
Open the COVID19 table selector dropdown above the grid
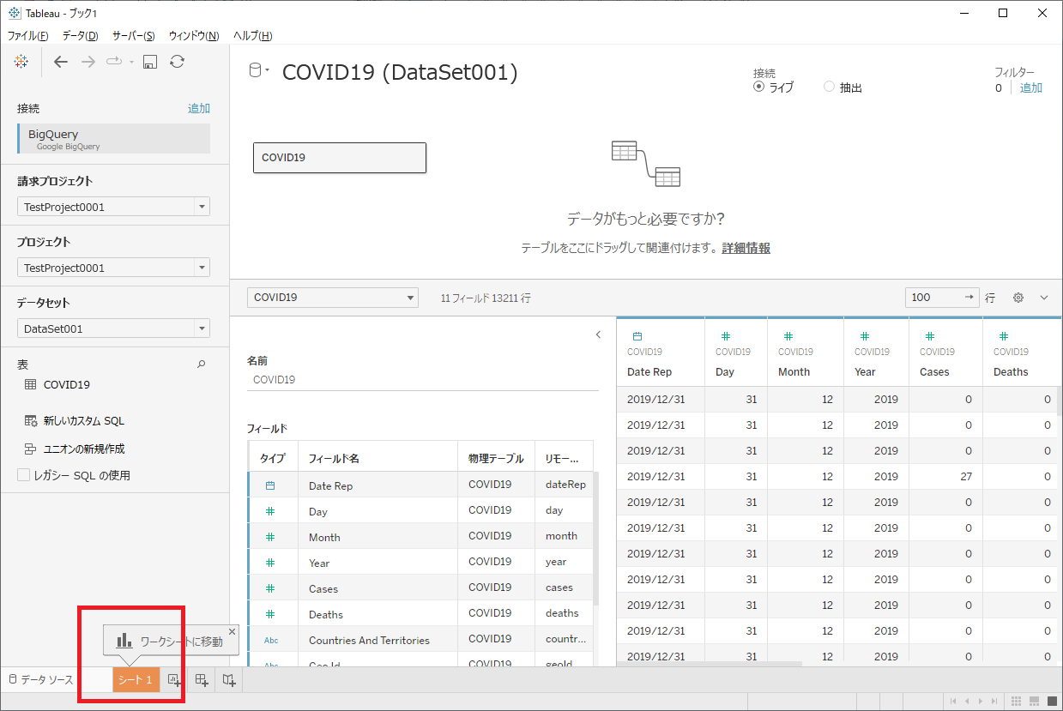(x=333, y=298)
